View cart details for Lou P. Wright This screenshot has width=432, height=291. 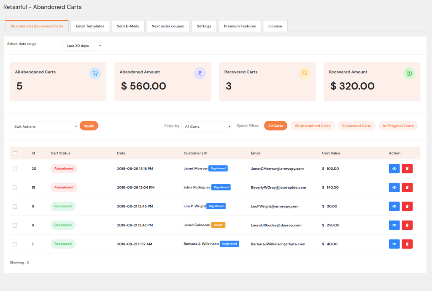click(394, 207)
